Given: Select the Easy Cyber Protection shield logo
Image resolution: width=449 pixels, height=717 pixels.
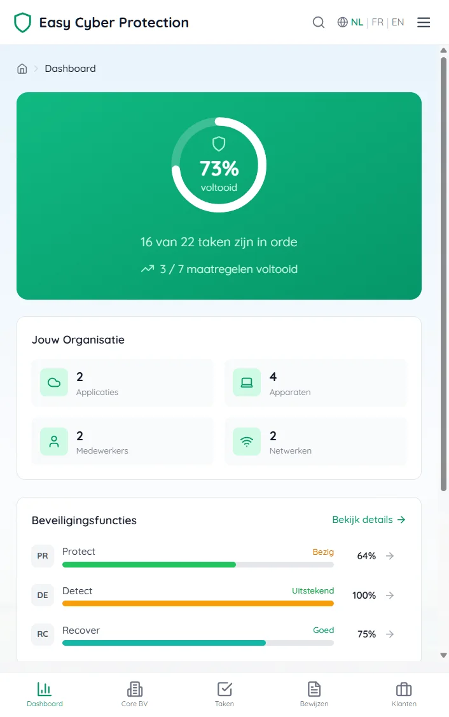Looking at the screenshot, I should click(22, 22).
